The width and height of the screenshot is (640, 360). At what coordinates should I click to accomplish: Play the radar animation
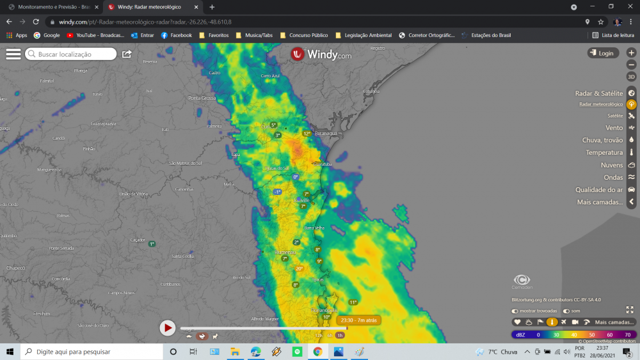[x=167, y=328]
